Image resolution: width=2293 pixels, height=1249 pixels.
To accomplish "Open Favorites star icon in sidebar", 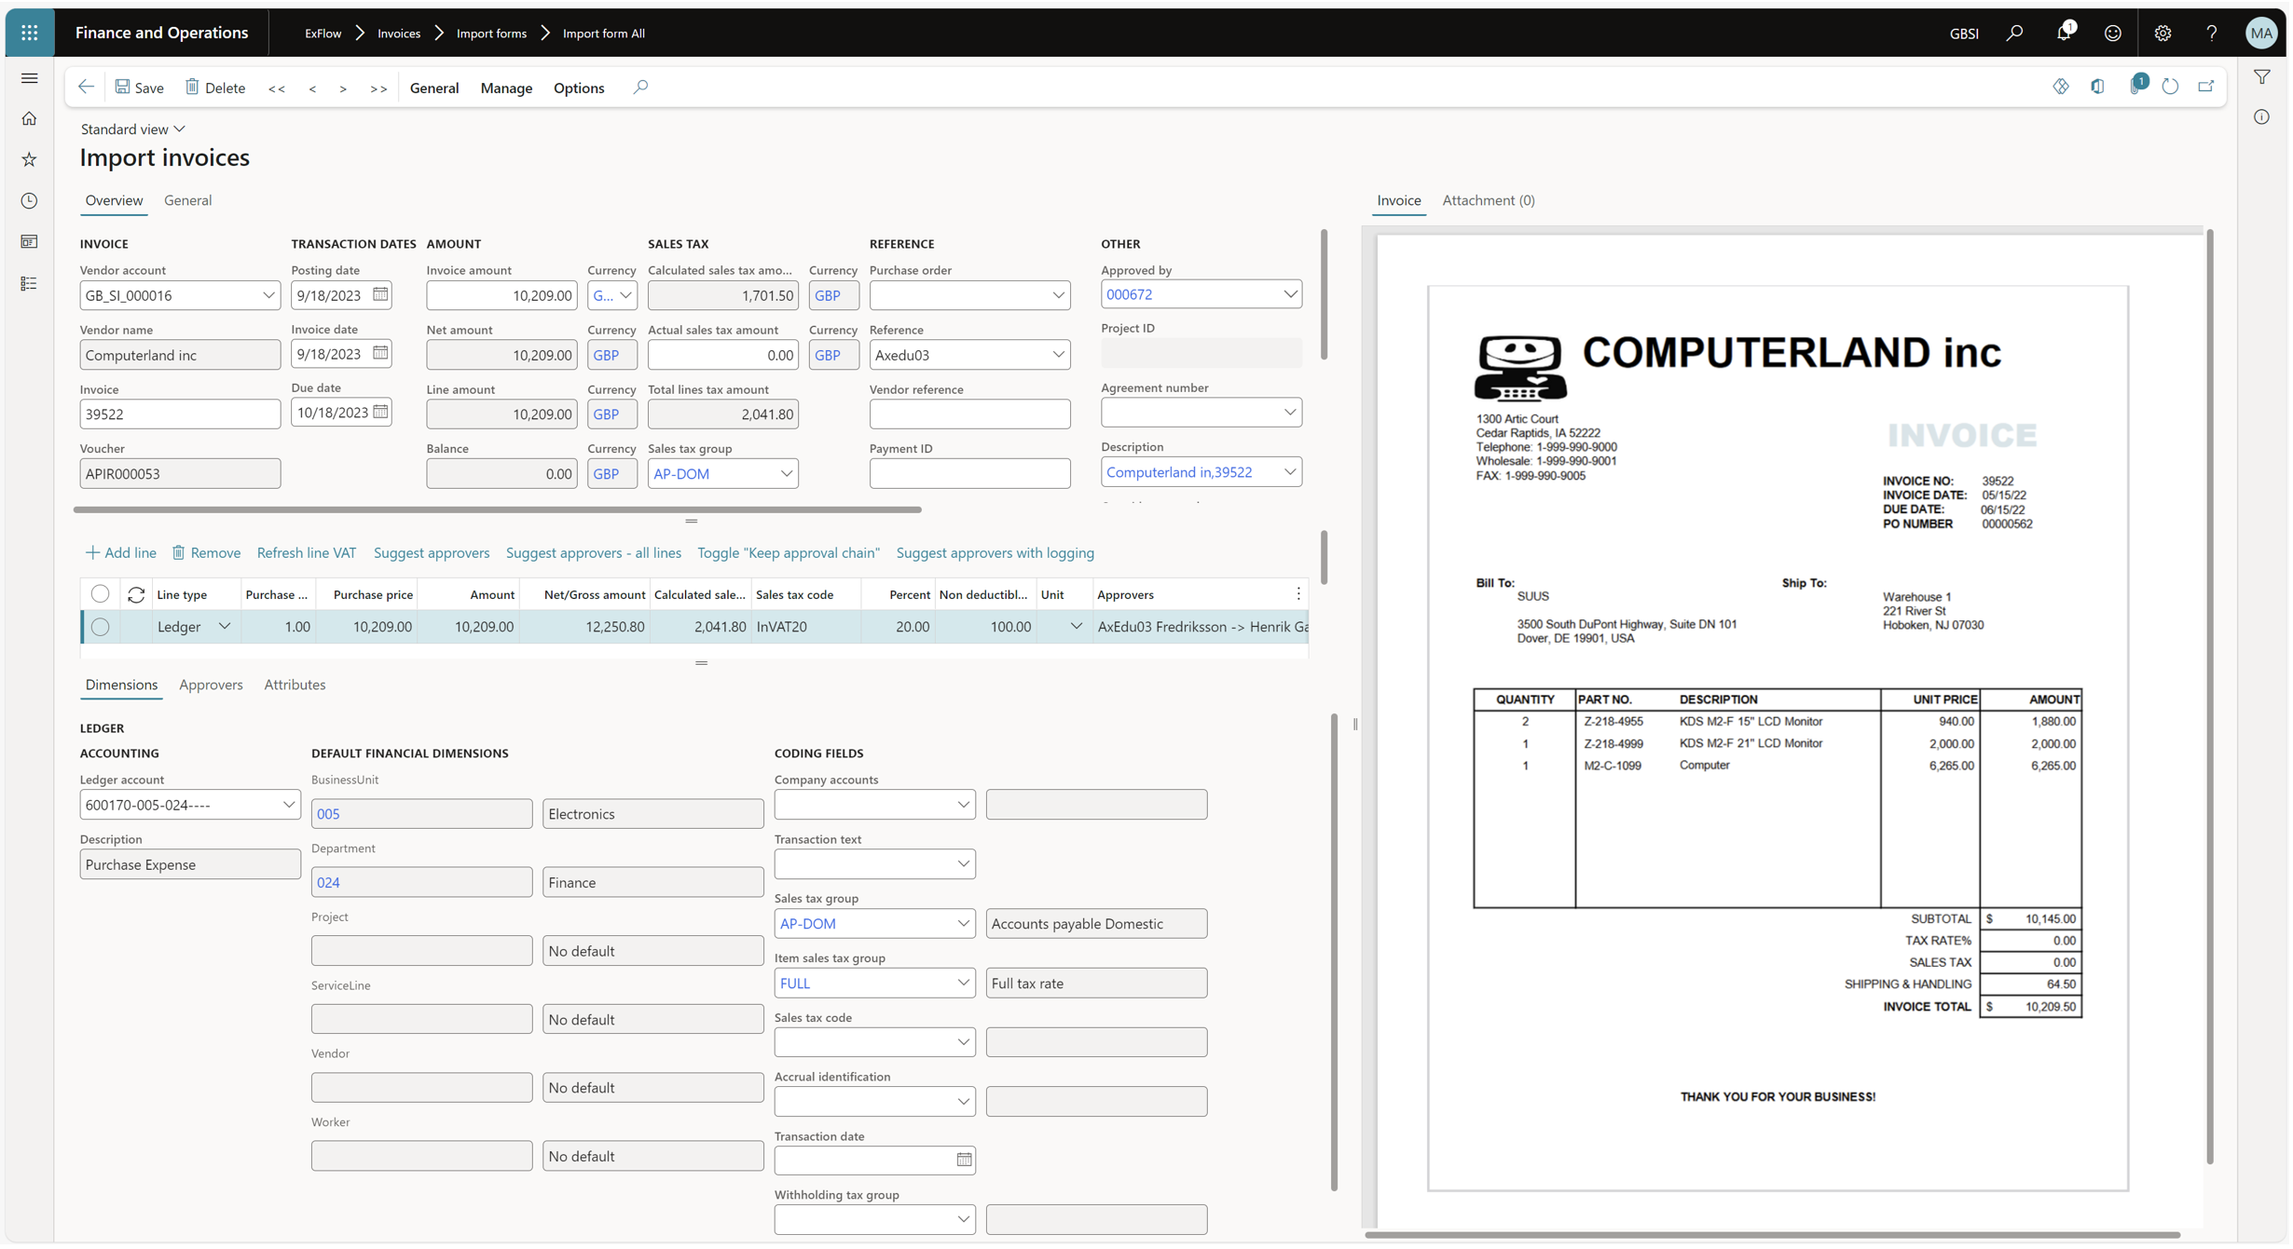I will click(x=29, y=159).
